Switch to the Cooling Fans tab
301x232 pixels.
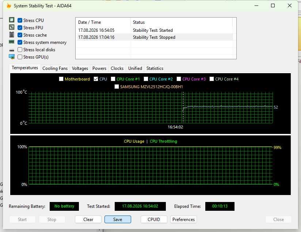click(55, 68)
